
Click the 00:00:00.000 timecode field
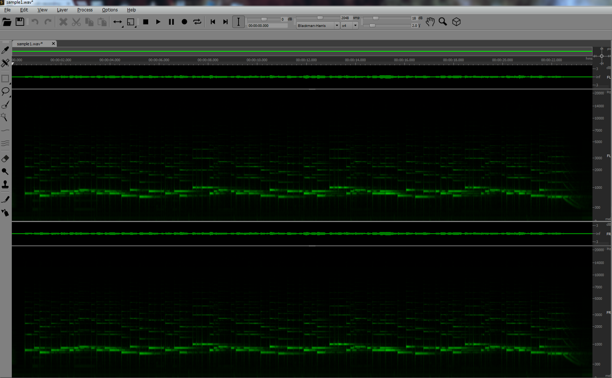pos(267,26)
